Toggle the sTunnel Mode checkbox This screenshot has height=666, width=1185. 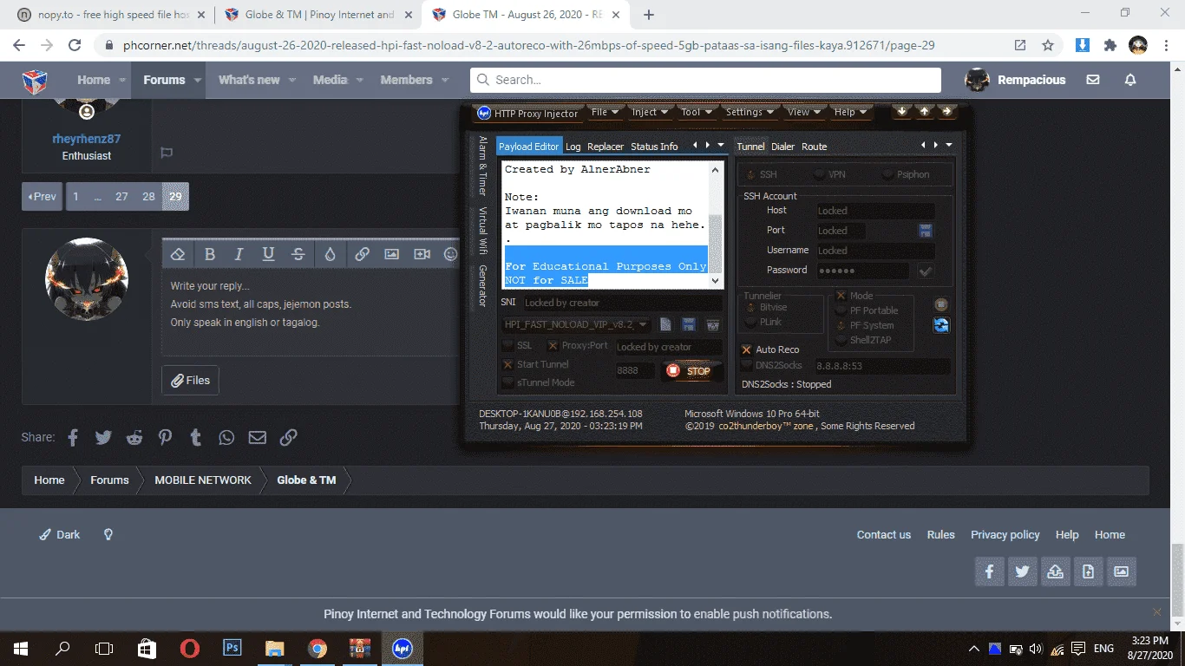[x=507, y=382]
